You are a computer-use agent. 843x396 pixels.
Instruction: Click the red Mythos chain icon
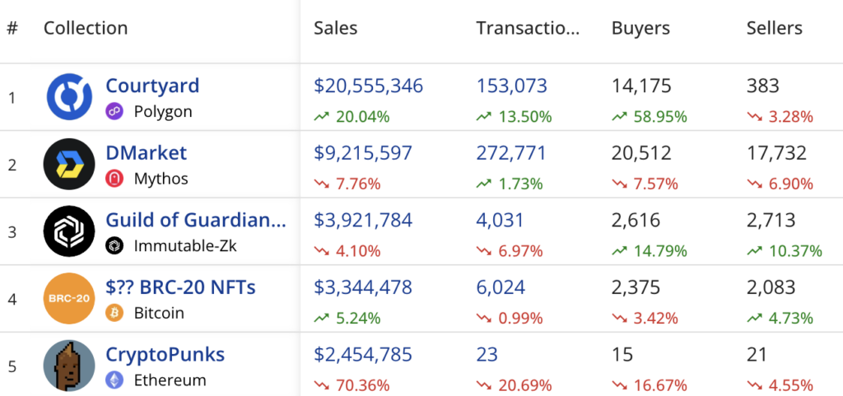[x=115, y=179]
